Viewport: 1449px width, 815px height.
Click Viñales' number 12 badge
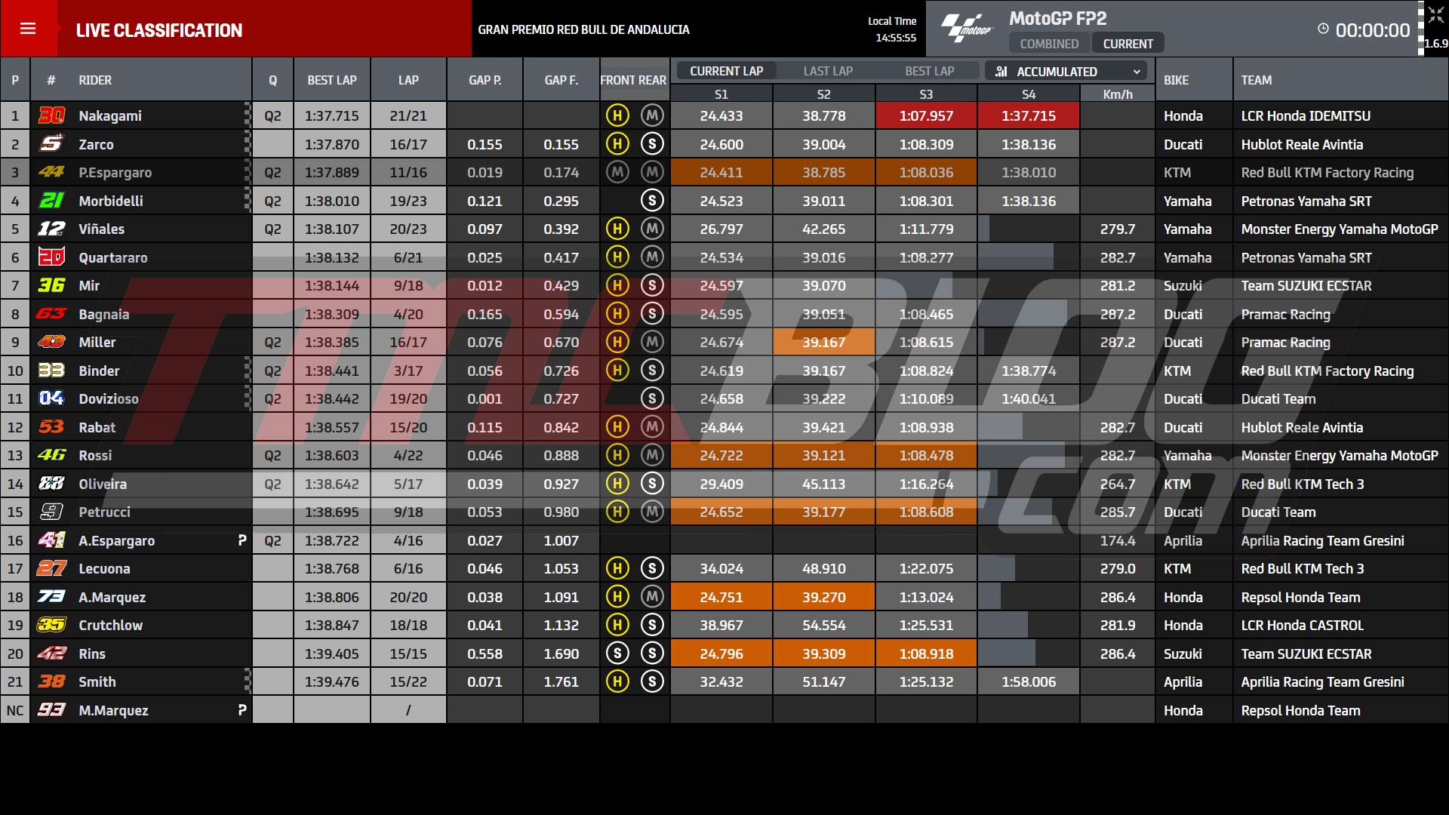tap(51, 229)
